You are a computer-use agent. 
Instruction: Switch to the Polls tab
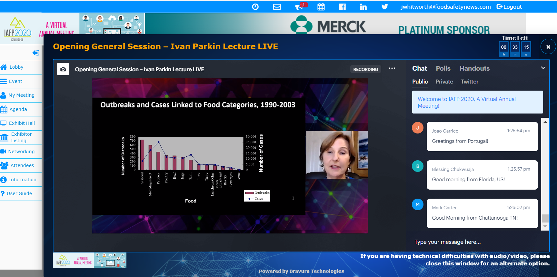coord(443,68)
